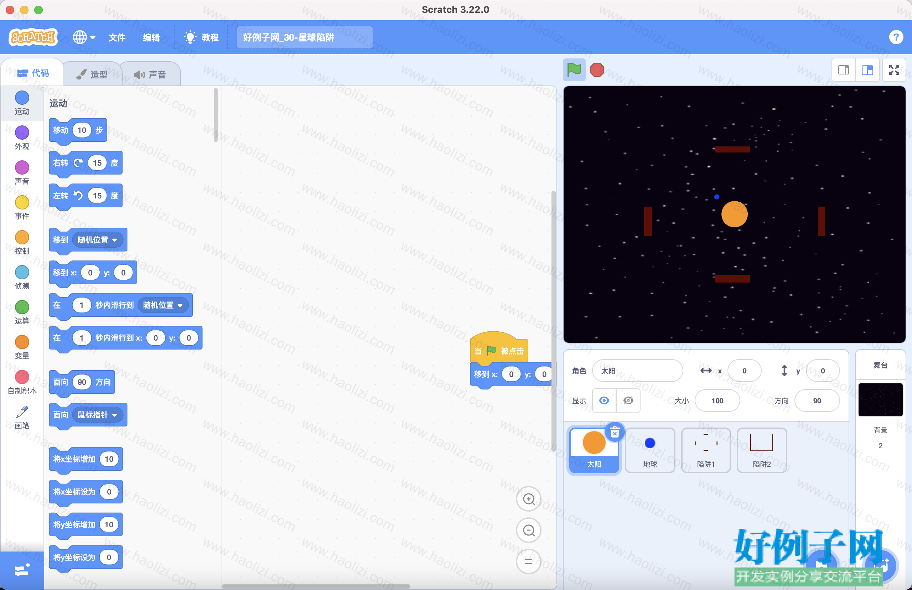Select the 地球 sprite thumbnail
Viewport: 912px width, 590px height.
click(650, 450)
